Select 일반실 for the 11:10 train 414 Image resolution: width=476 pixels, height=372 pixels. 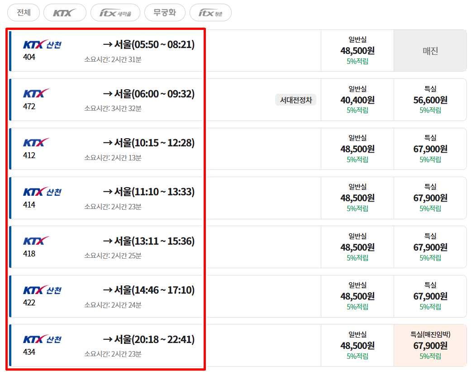pyautogui.click(x=357, y=198)
